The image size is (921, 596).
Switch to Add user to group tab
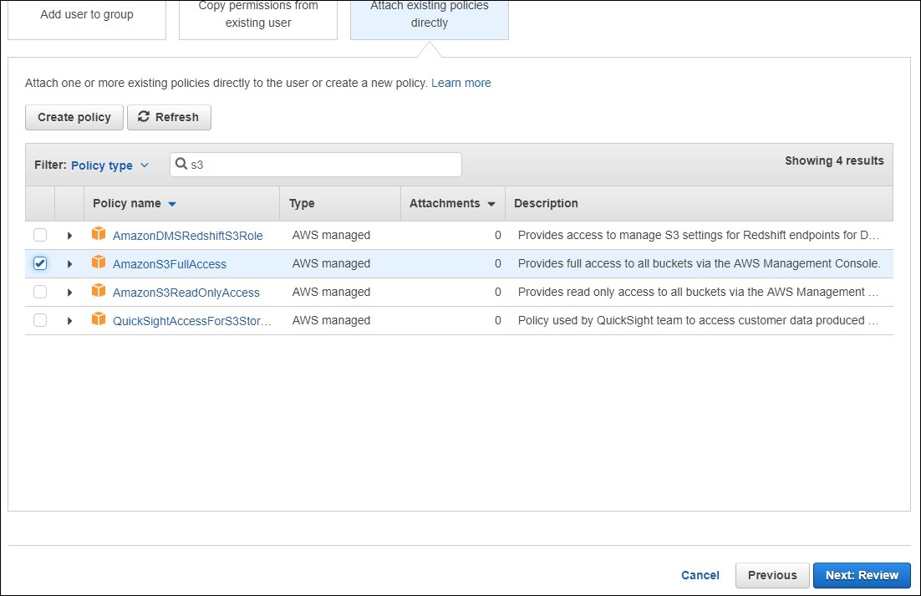click(87, 15)
